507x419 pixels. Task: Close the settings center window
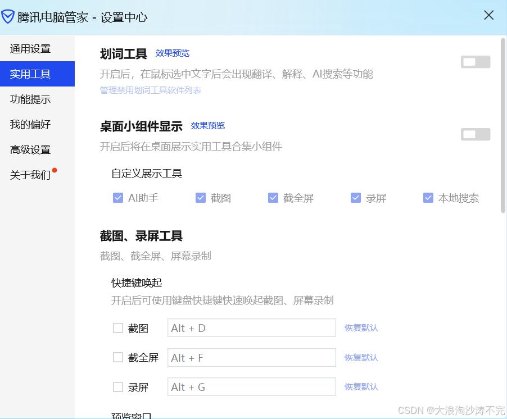[x=488, y=15]
